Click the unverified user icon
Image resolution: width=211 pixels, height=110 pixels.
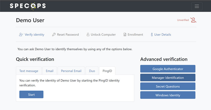(x=193, y=20)
